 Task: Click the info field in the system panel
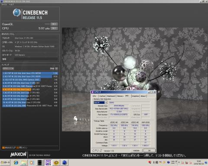pyautogui.click(x=36, y=59)
